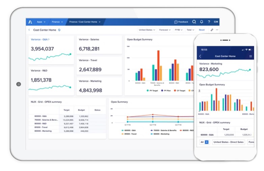Open the GM user profile avatar
Viewport: 264px width, 171px height.
coord(216,22)
